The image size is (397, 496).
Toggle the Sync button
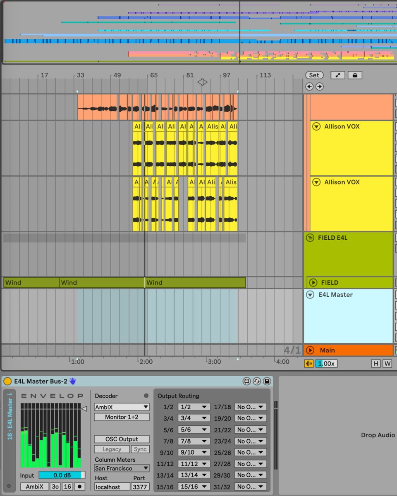coord(140,449)
